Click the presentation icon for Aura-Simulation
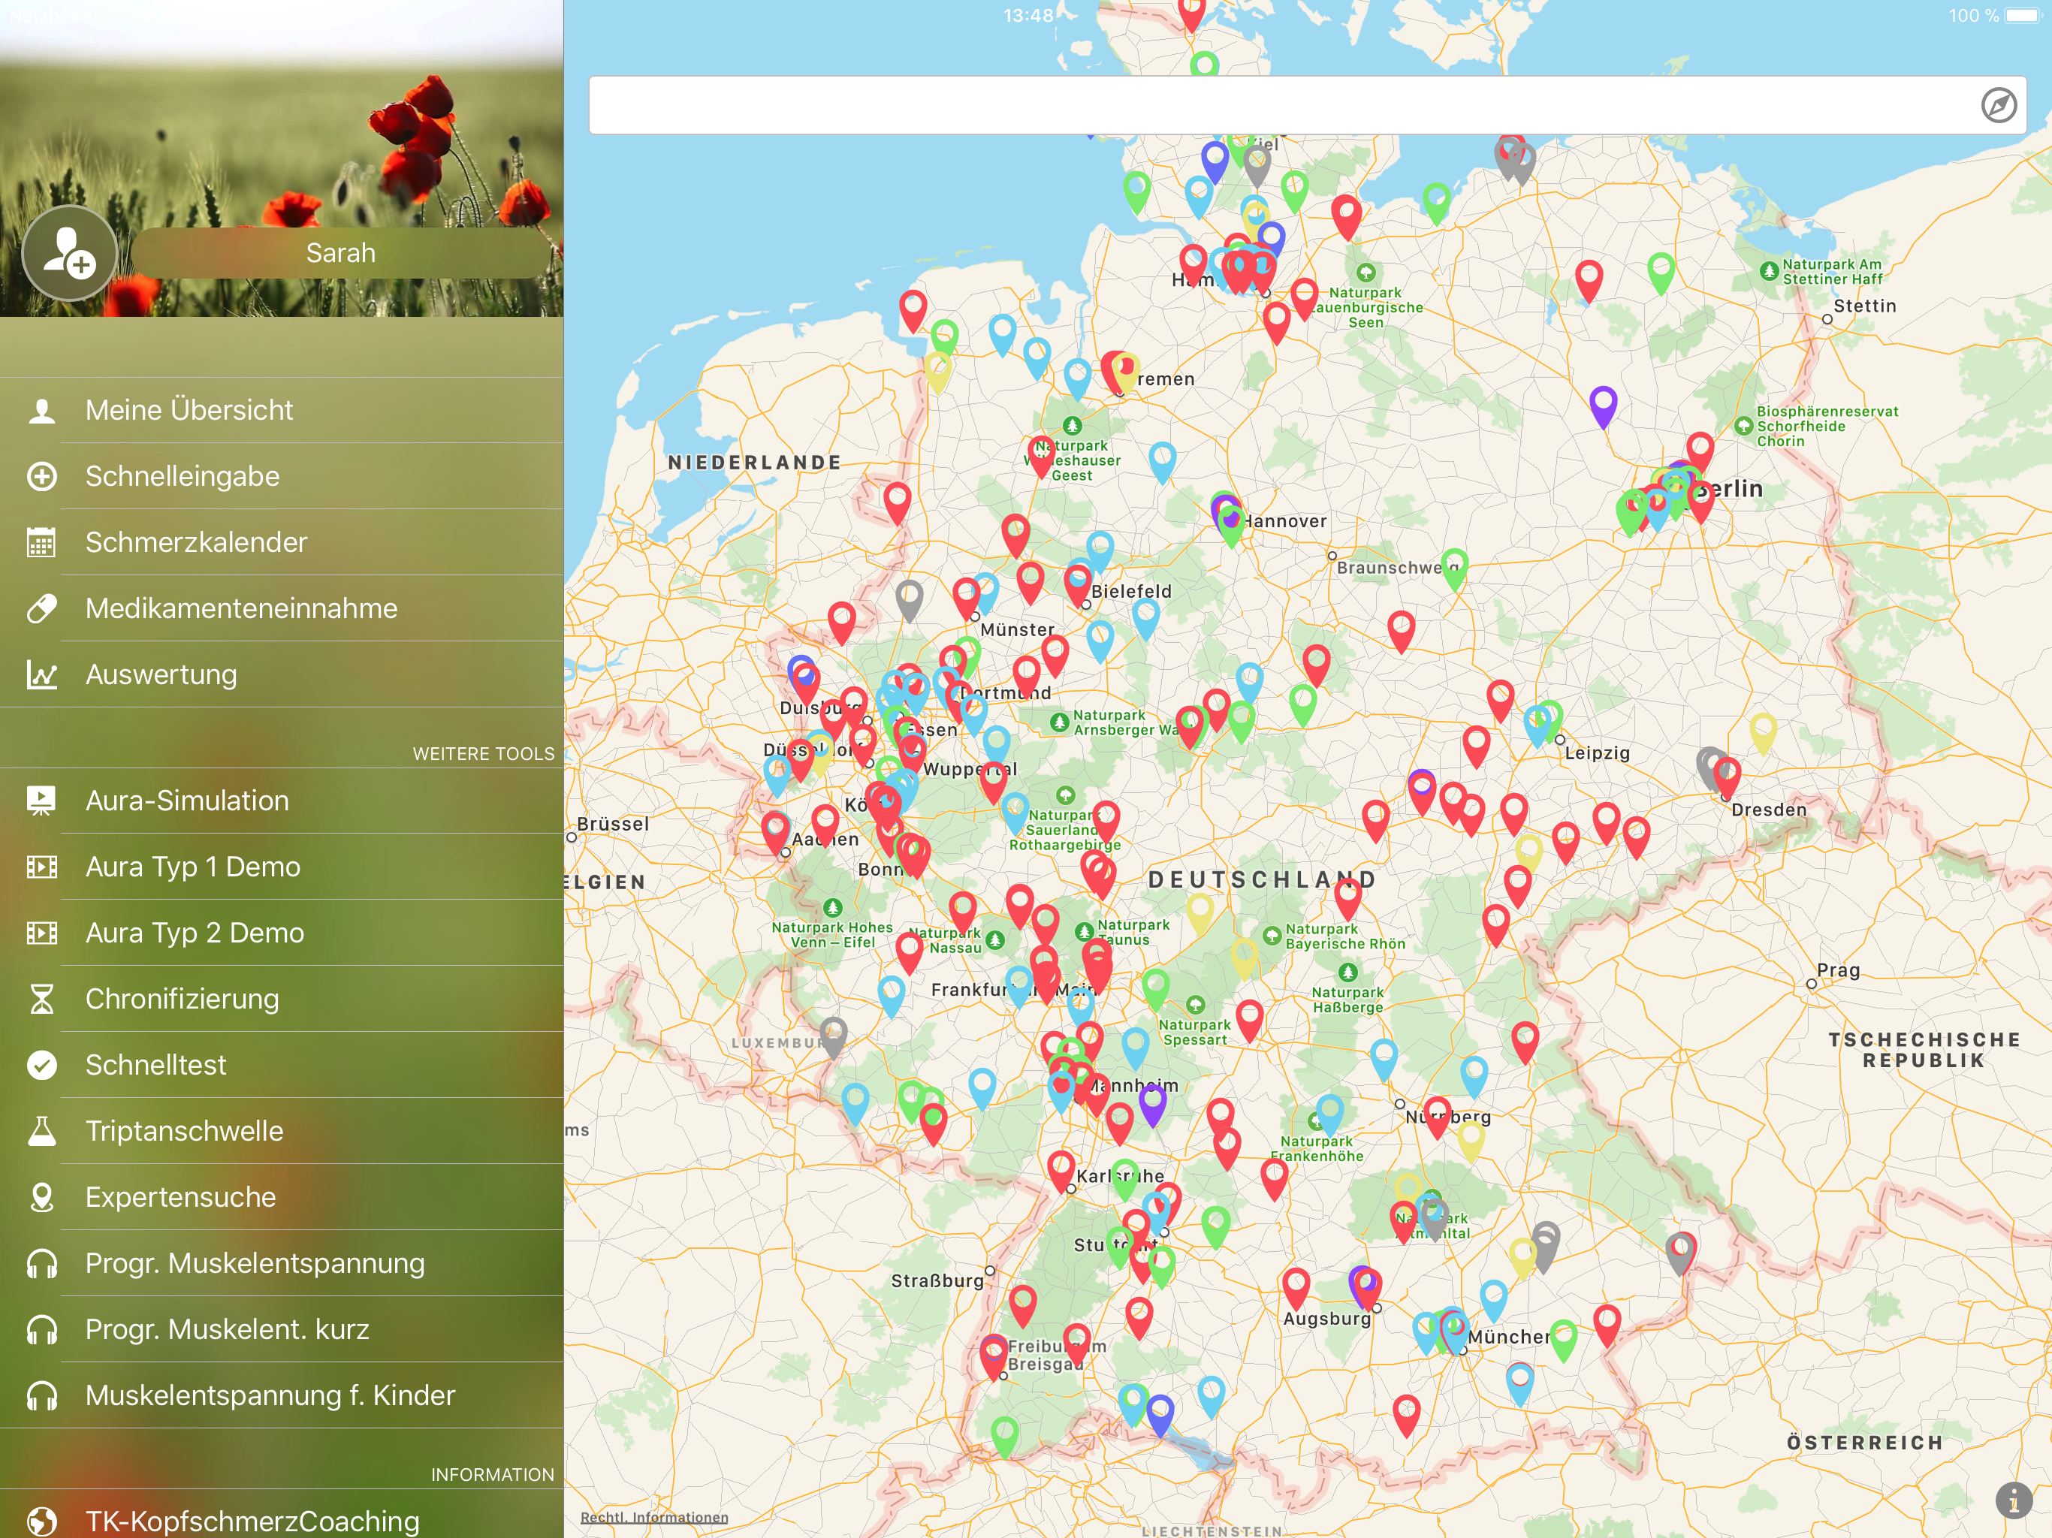2052x1538 pixels. tap(42, 801)
